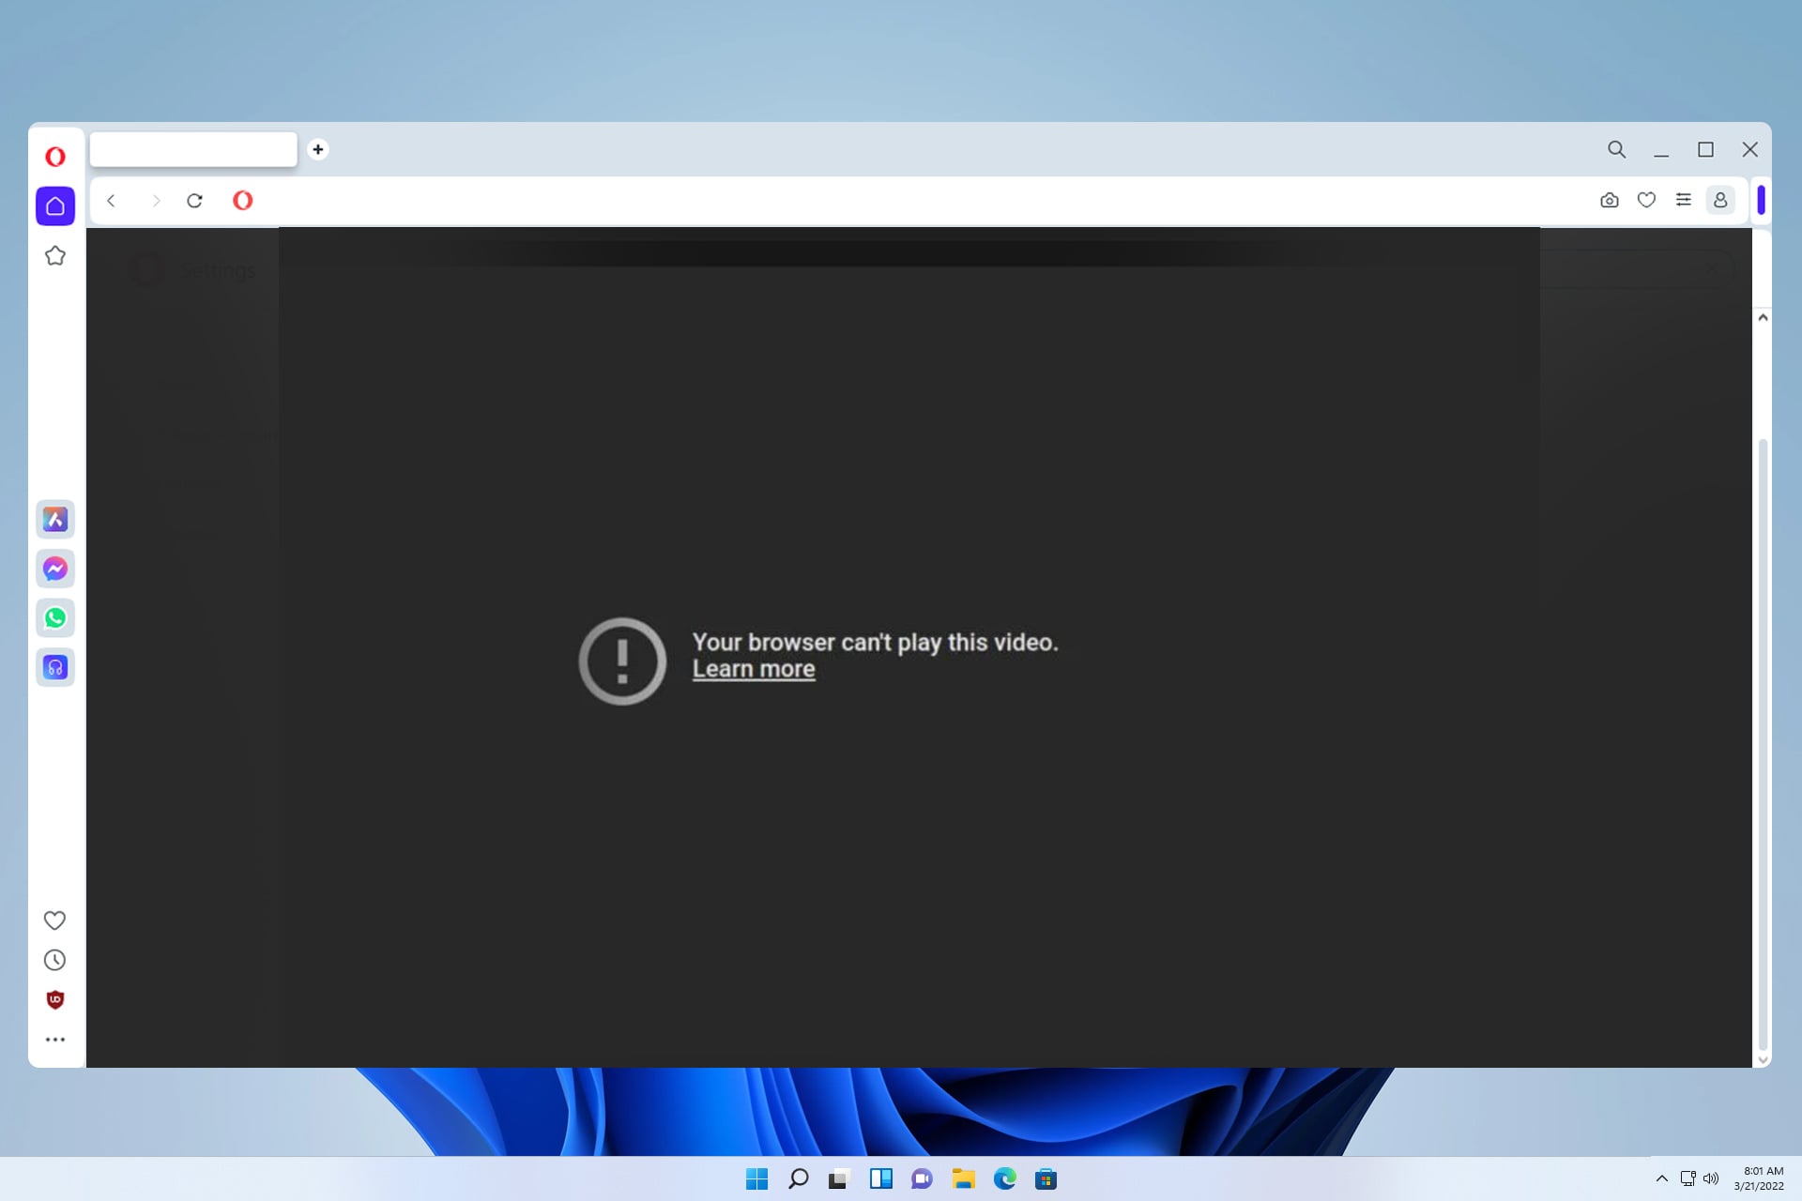The width and height of the screenshot is (1802, 1201).
Task: Open the History clock icon in sidebar
Action: [55, 960]
